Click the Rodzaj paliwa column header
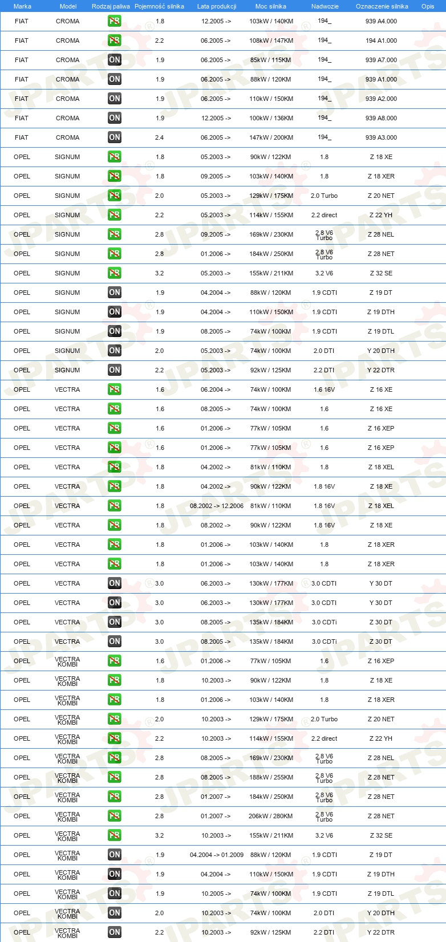Screen dimensions: 446x942 pos(111,6)
